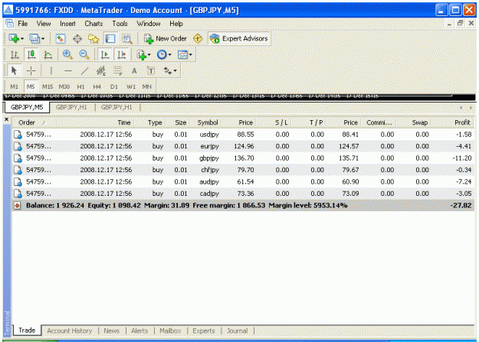
Task: Sort by the Swap column header
Action: [420, 122]
